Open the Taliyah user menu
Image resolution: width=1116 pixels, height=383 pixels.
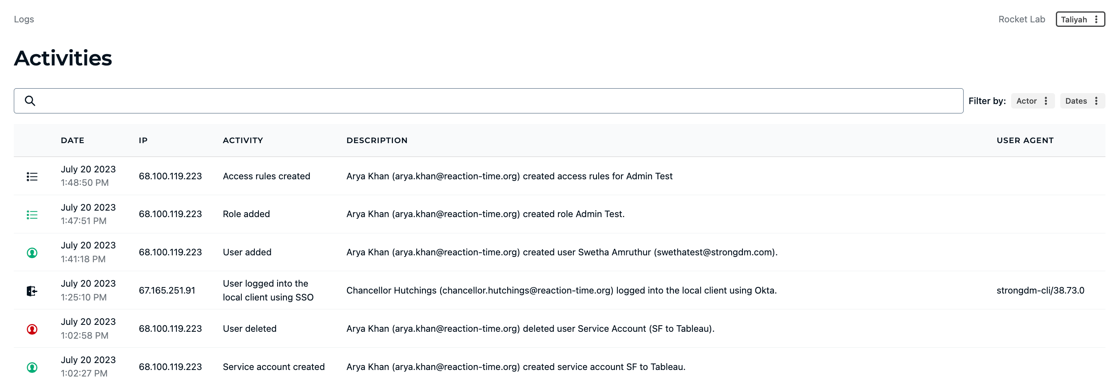click(1075, 20)
